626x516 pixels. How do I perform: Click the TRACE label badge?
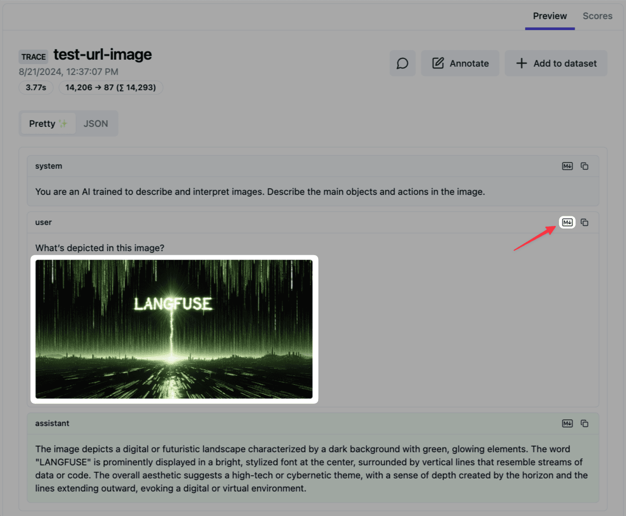click(x=34, y=57)
